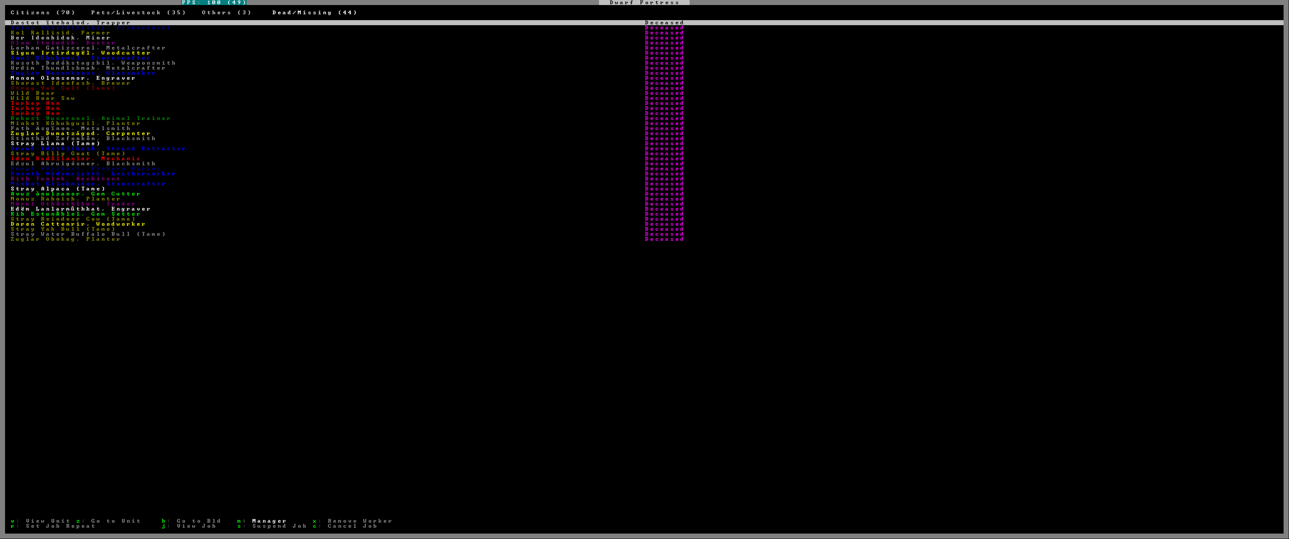
Task: Select Zuglar Obokag, Planter
Action: point(65,239)
